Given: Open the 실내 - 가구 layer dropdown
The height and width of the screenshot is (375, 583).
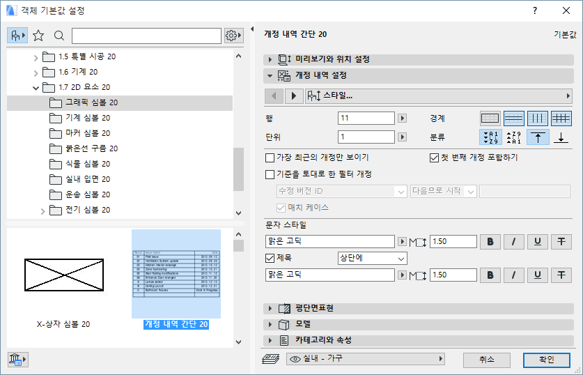Looking at the screenshot, I should pyautogui.click(x=366, y=359).
